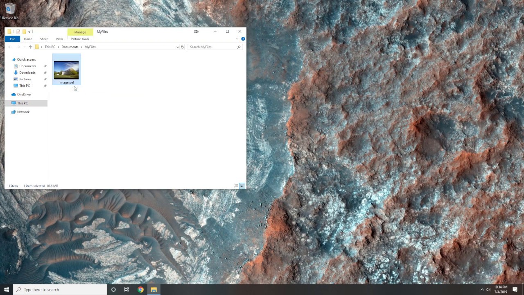Click the File Explorer taskbar icon
This screenshot has width=524, height=295.
tap(154, 290)
